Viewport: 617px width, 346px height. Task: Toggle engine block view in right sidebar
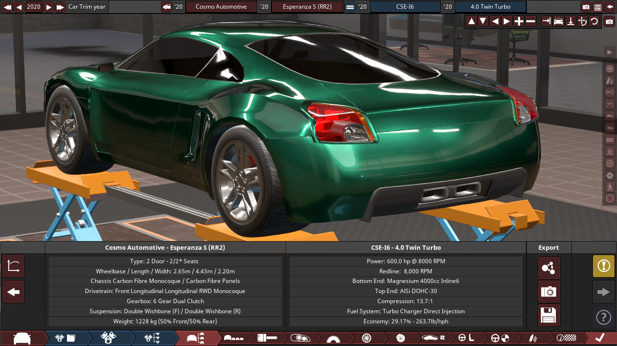610,139
